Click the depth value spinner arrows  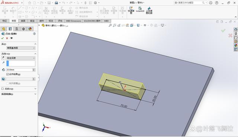click(x=34, y=70)
